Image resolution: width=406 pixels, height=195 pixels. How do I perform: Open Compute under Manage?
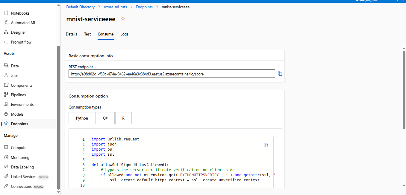(x=18, y=147)
